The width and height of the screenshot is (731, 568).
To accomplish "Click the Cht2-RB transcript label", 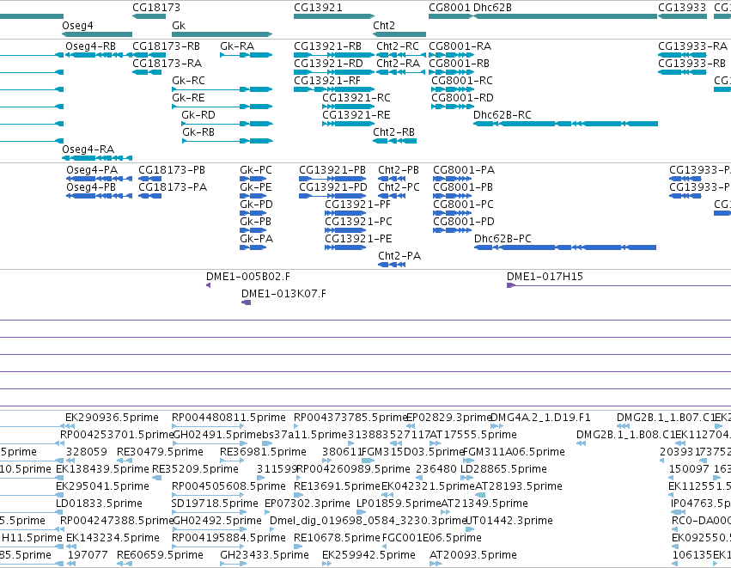I will coord(394,132).
